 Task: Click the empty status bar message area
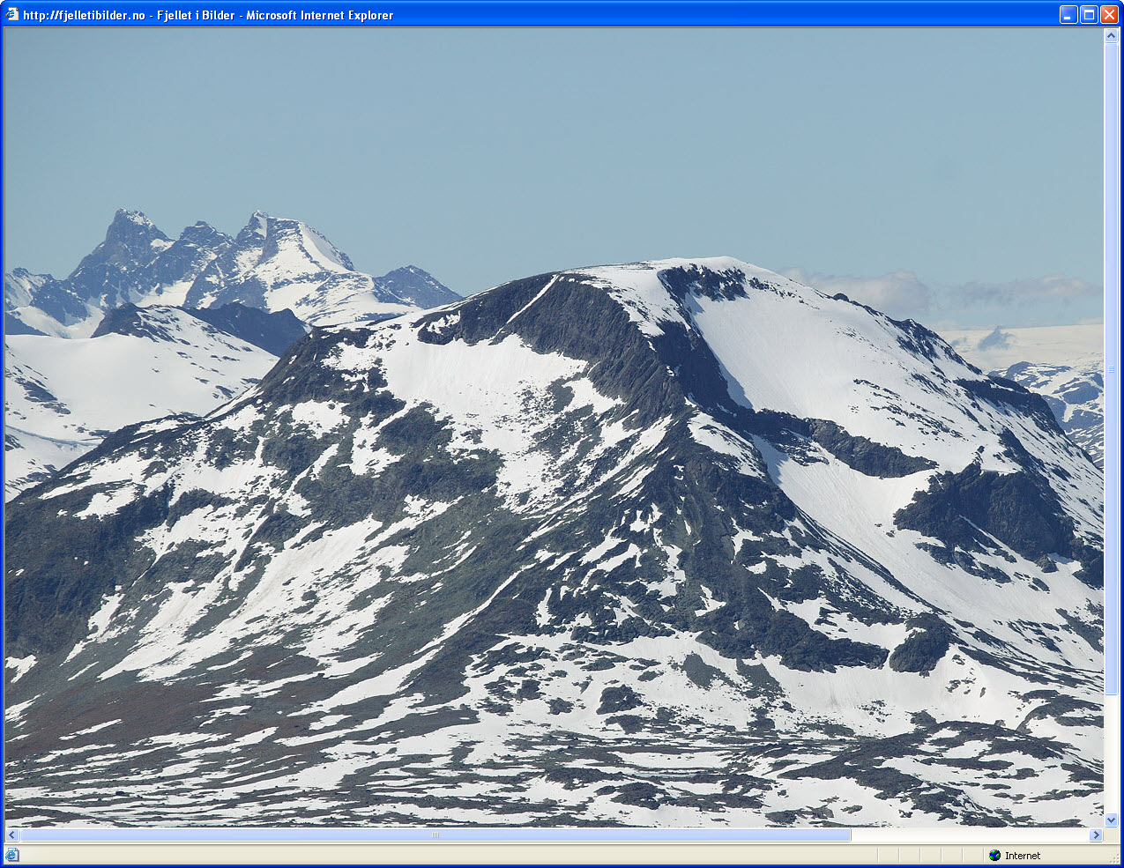[x=441, y=856]
